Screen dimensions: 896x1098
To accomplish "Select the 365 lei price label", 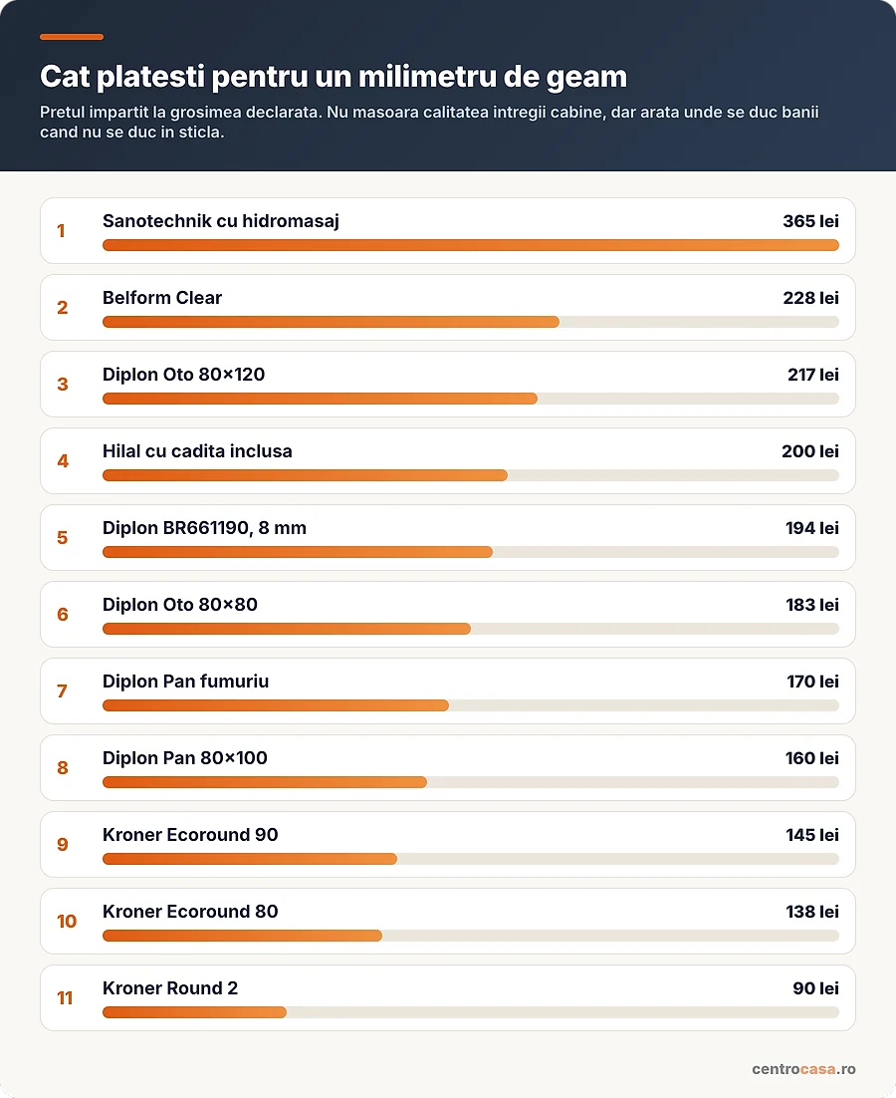I will 810,221.
